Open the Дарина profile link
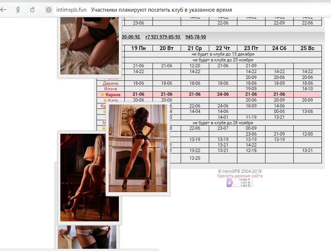Viewport: 331px width, 251px height. (110, 83)
